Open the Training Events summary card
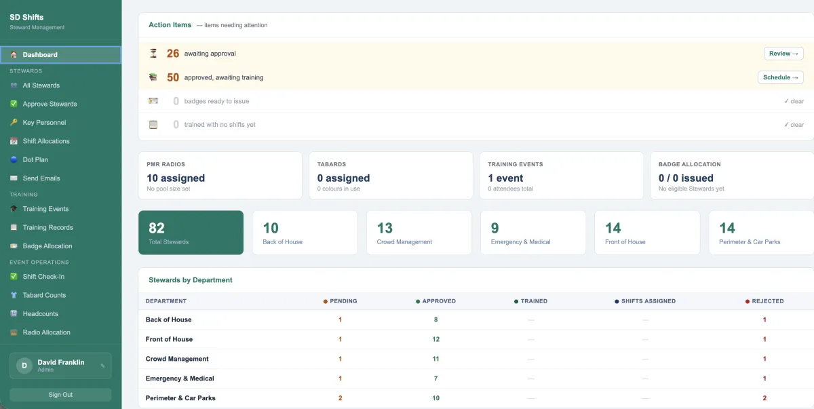Image resolution: width=814 pixels, height=409 pixels. pyautogui.click(x=562, y=176)
